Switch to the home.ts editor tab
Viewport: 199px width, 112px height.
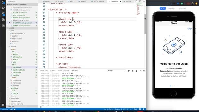click(x=46, y=1)
